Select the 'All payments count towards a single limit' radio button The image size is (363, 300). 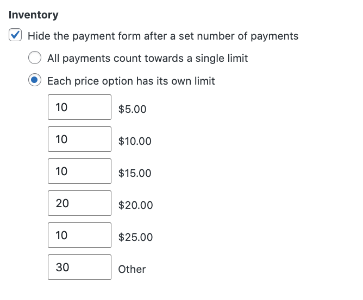(35, 58)
